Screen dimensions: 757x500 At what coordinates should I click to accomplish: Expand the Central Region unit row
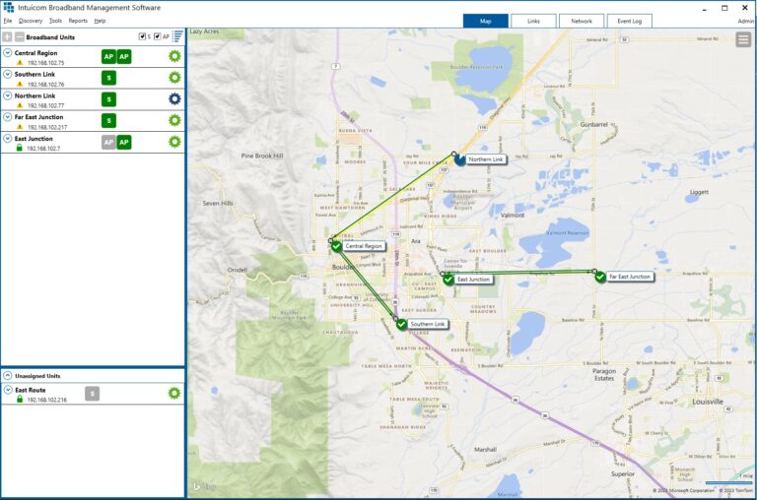click(x=8, y=52)
